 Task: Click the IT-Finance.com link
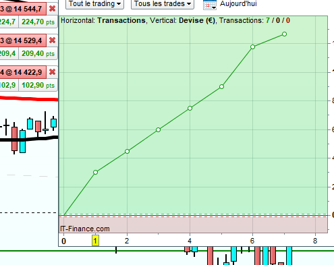[85, 229]
